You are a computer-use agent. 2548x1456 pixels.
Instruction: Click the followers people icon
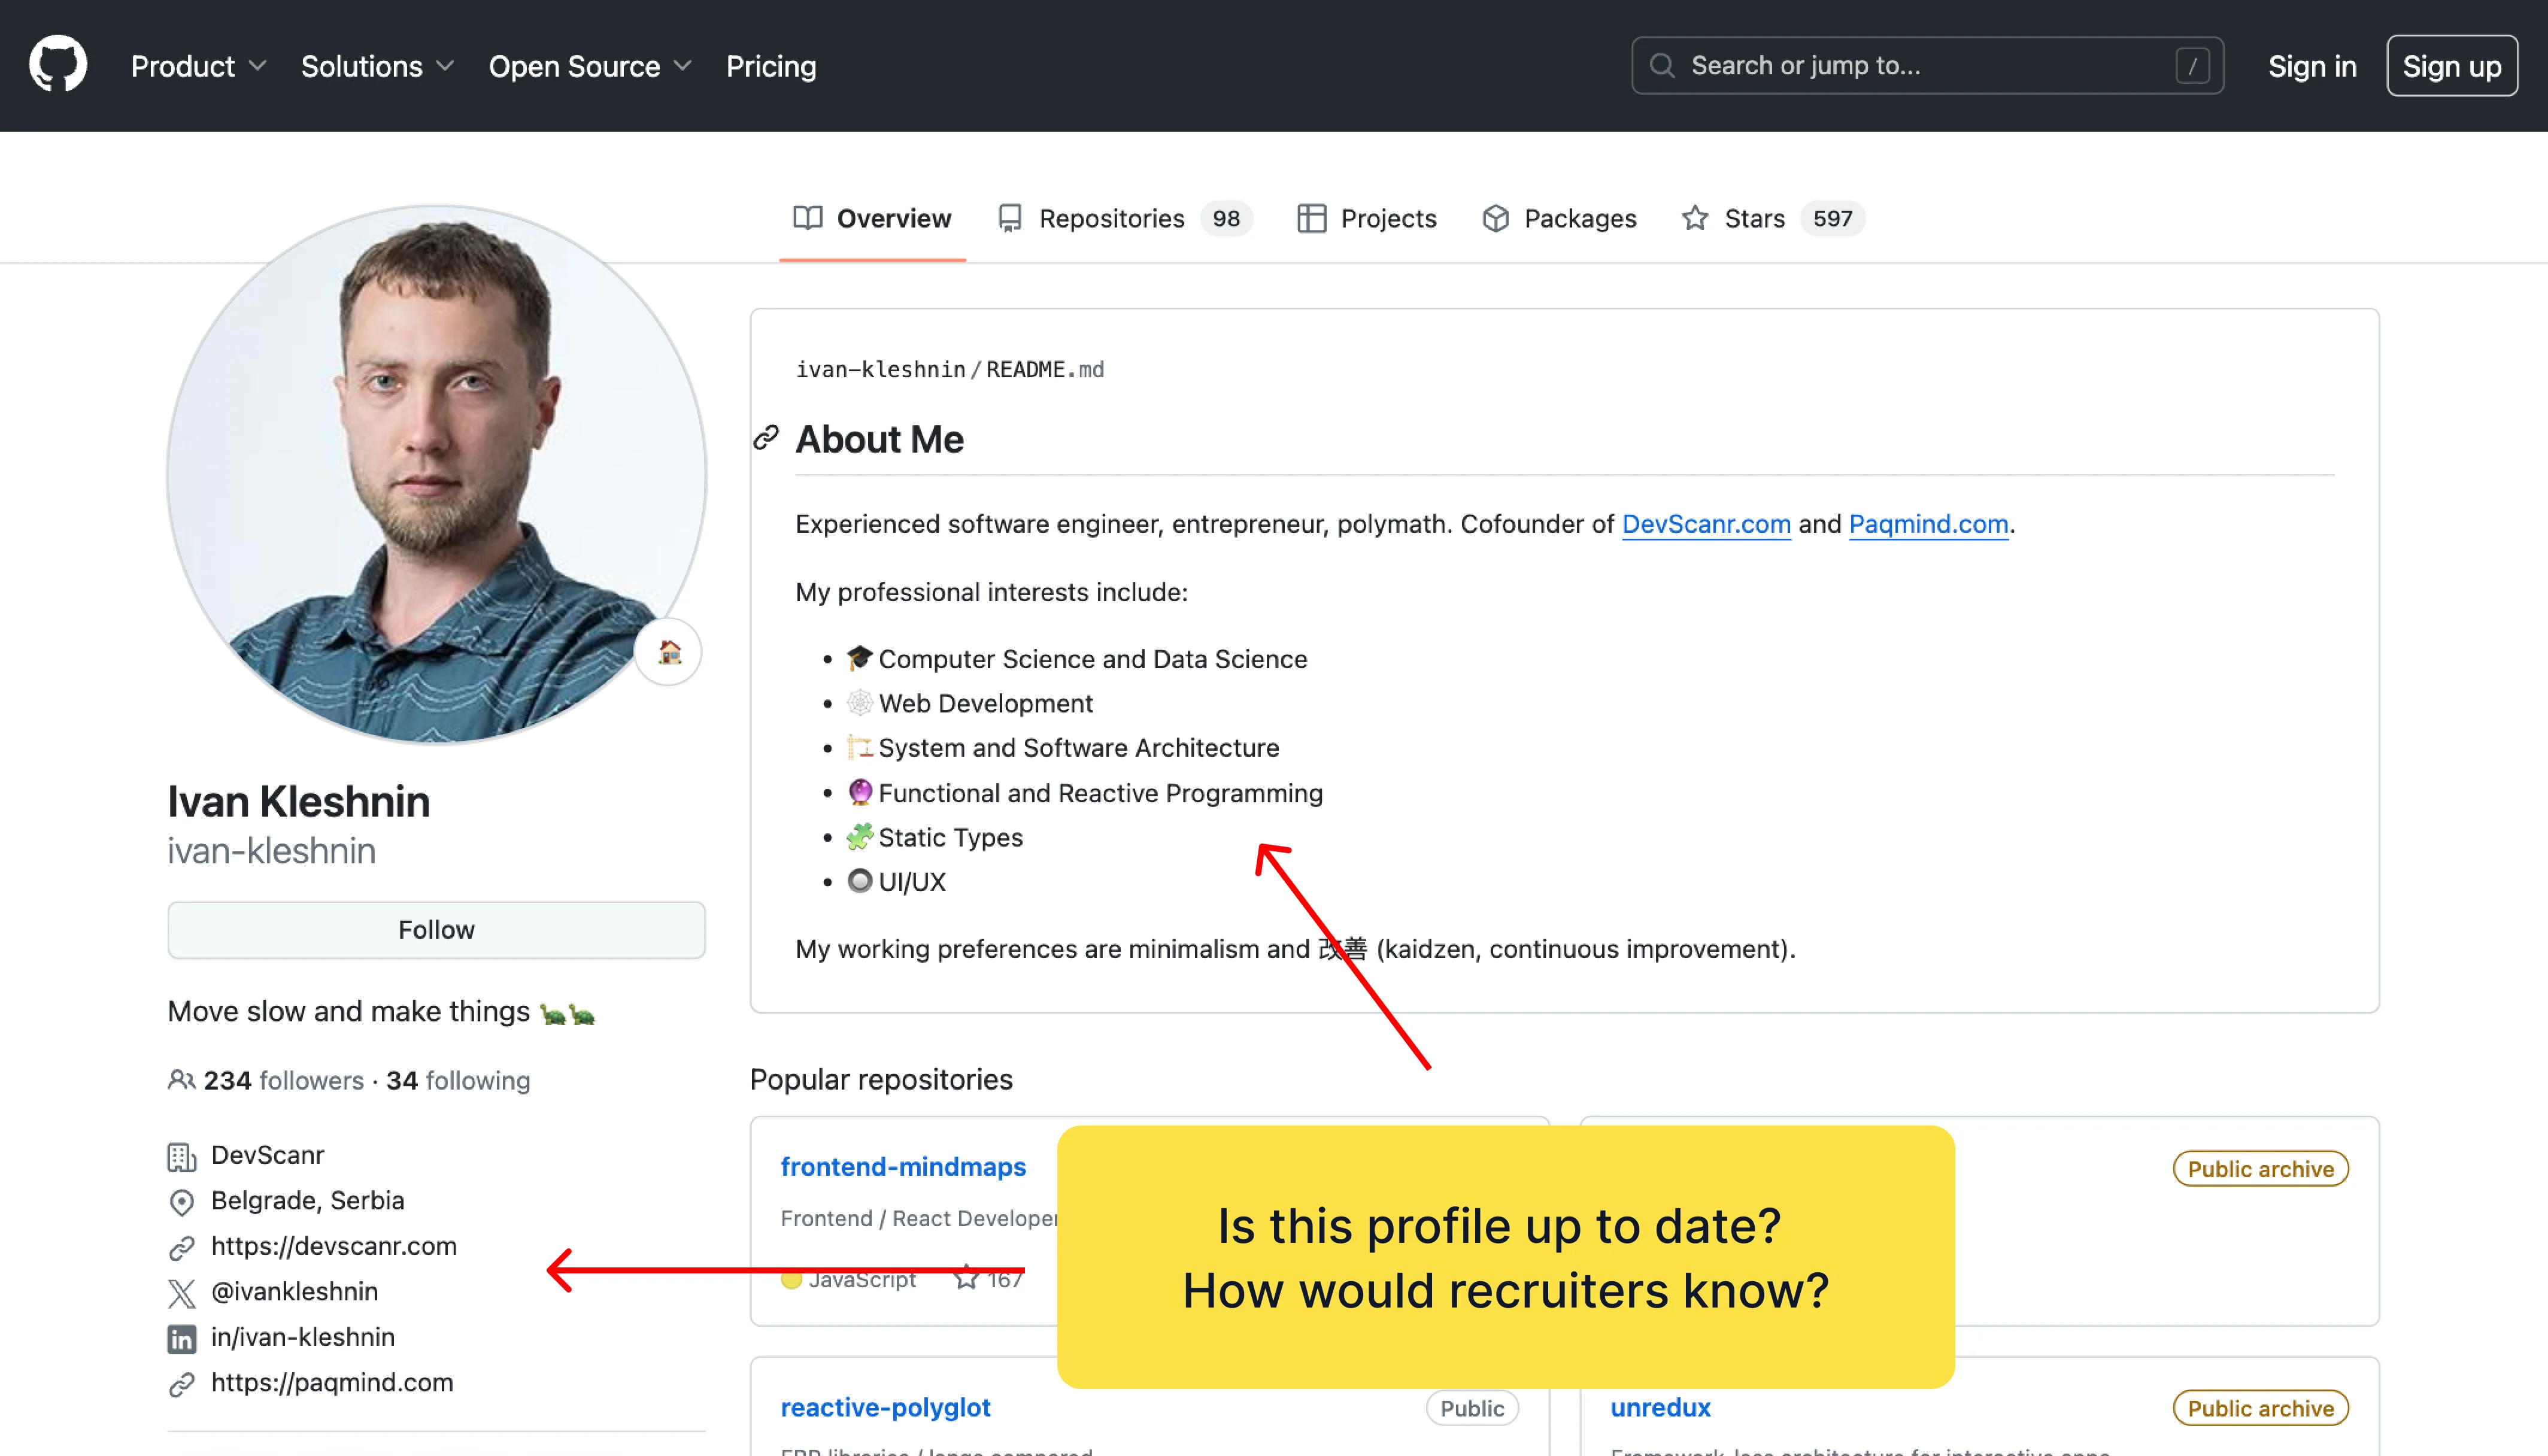[x=181, y=1080]
